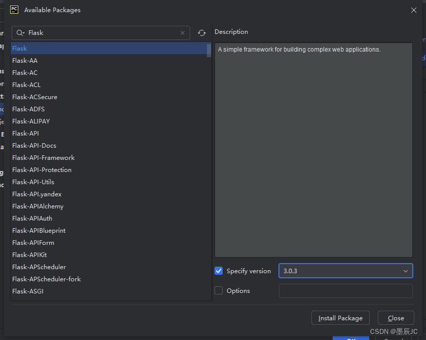Uncheck the Specify version checkbox
Viewport: 426px width, 340px height.
tap(219, 271)
